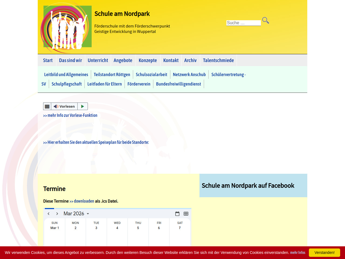Expand the Mar 2026 month dropdown
Viewport: 345px width, 259px height.
coord(76,214)
